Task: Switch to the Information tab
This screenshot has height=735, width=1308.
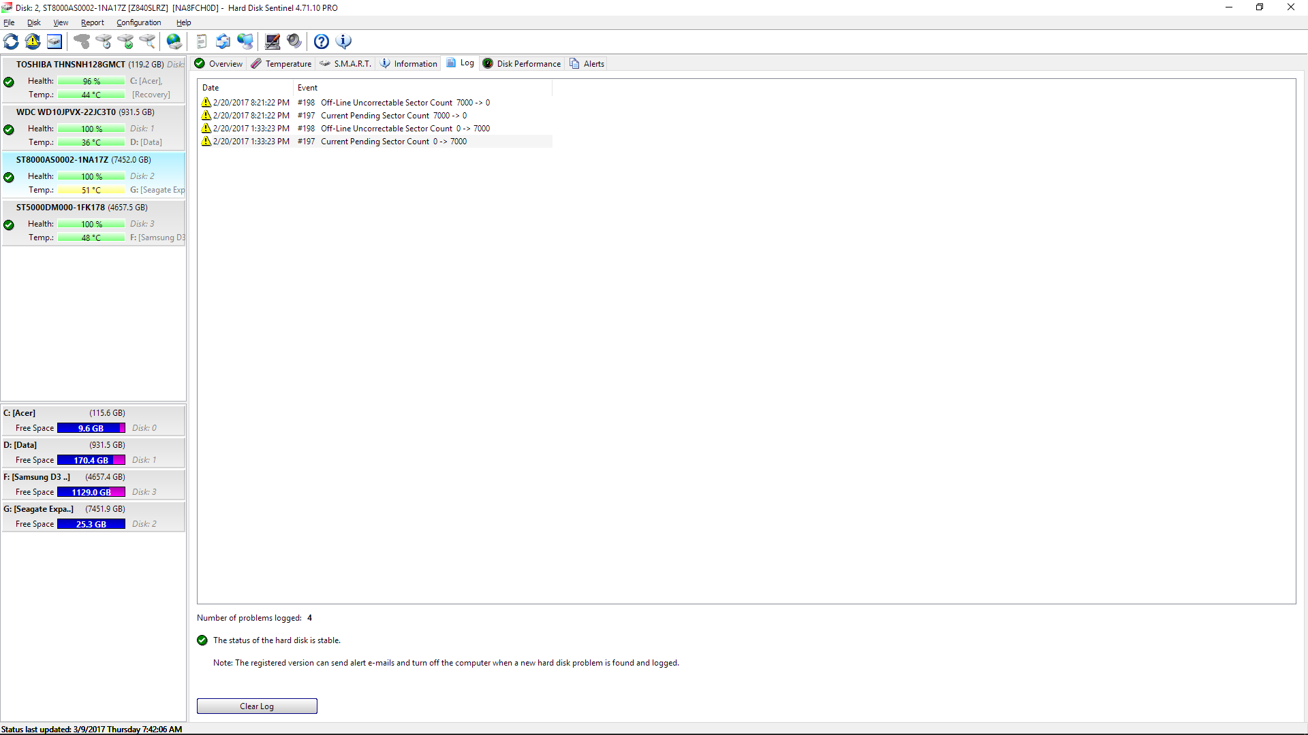Action: (x=409, y=63)
